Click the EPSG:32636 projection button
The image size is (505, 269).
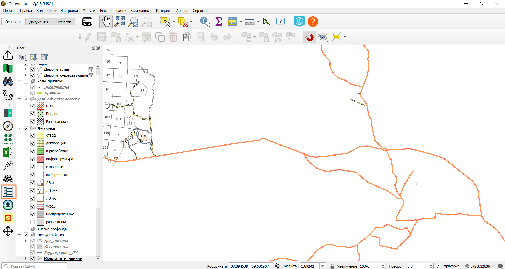pos(477,266)
